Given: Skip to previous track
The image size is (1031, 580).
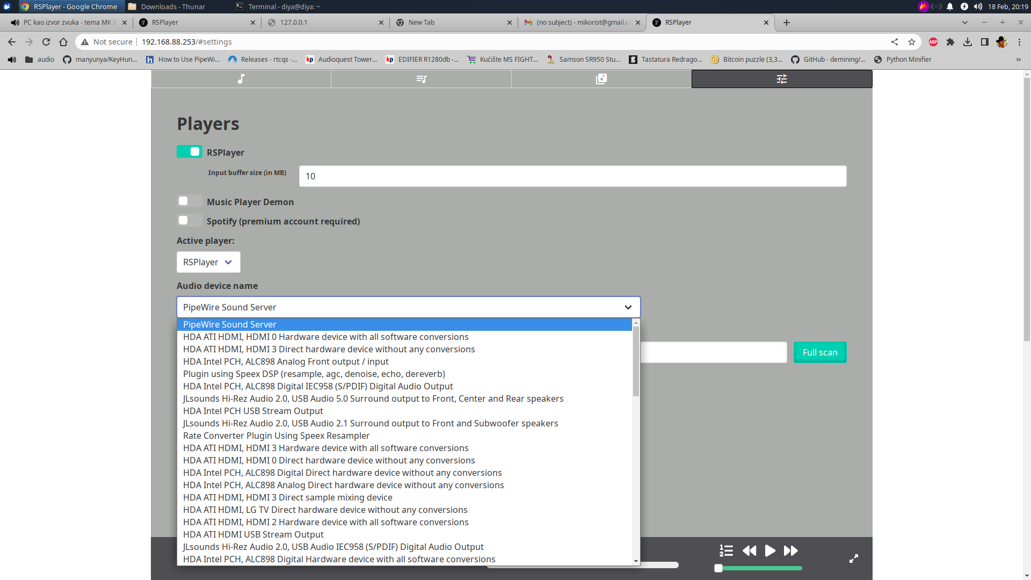Looking at the screenshot, I should pyautogui.click(x=749, y=550).
